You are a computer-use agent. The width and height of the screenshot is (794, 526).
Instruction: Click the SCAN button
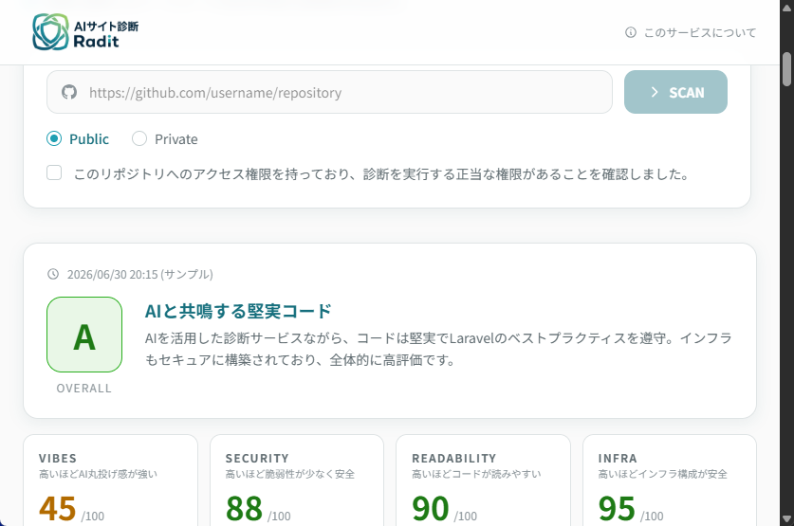pos(675,92)
